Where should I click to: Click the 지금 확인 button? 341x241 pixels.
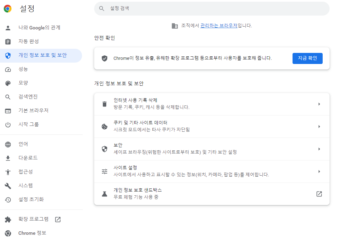(307, 58)
